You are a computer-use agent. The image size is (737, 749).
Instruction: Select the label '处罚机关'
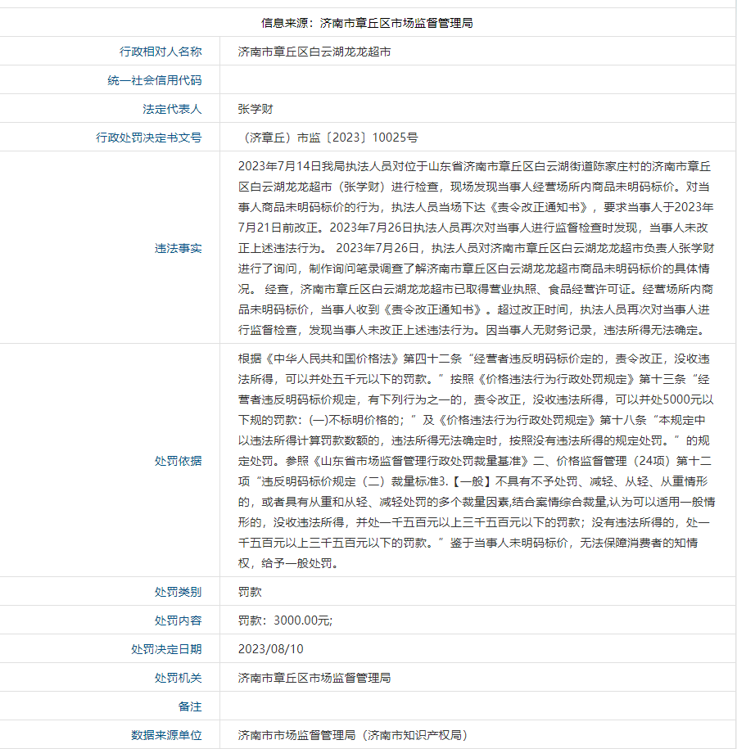point(178,677)
